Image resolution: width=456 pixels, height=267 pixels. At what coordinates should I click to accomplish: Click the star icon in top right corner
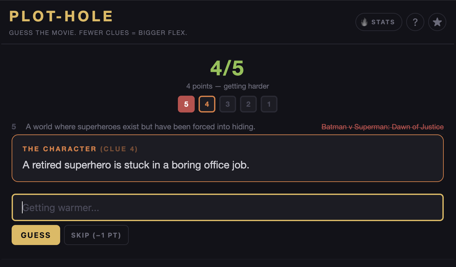click(437, 22)
